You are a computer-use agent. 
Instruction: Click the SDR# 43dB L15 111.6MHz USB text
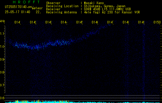coord(107,9)
